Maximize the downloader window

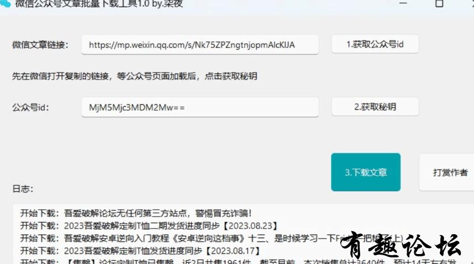tap(439, 4)
